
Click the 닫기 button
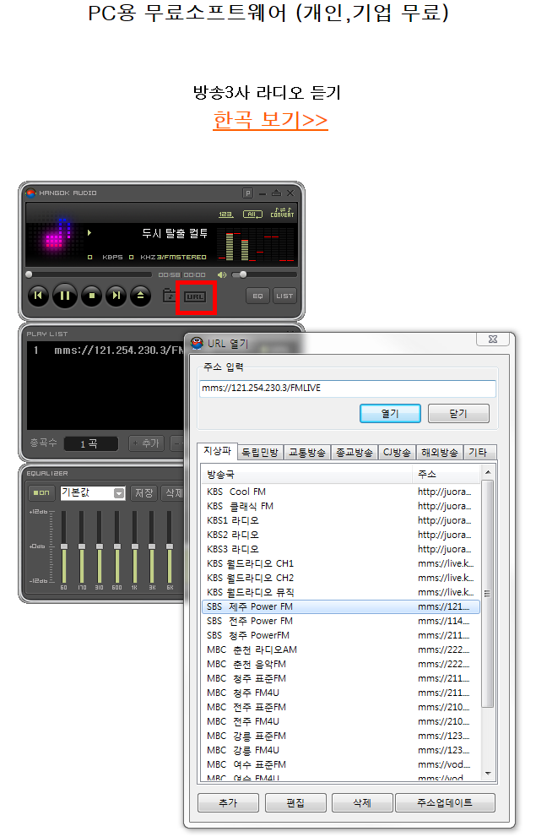[x=458, y=414]
